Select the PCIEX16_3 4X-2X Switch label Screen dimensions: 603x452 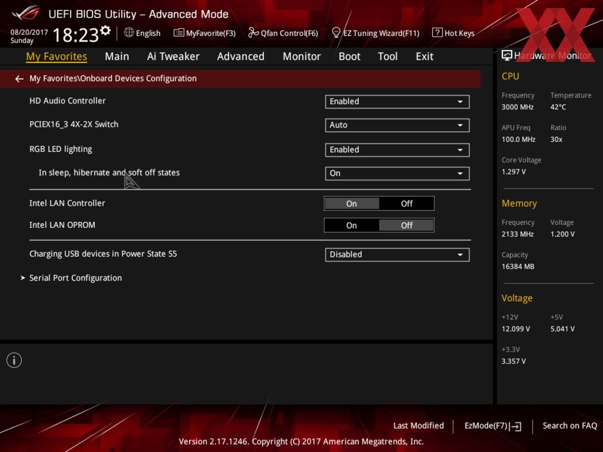pyautogui.click(x=74, y=124)
